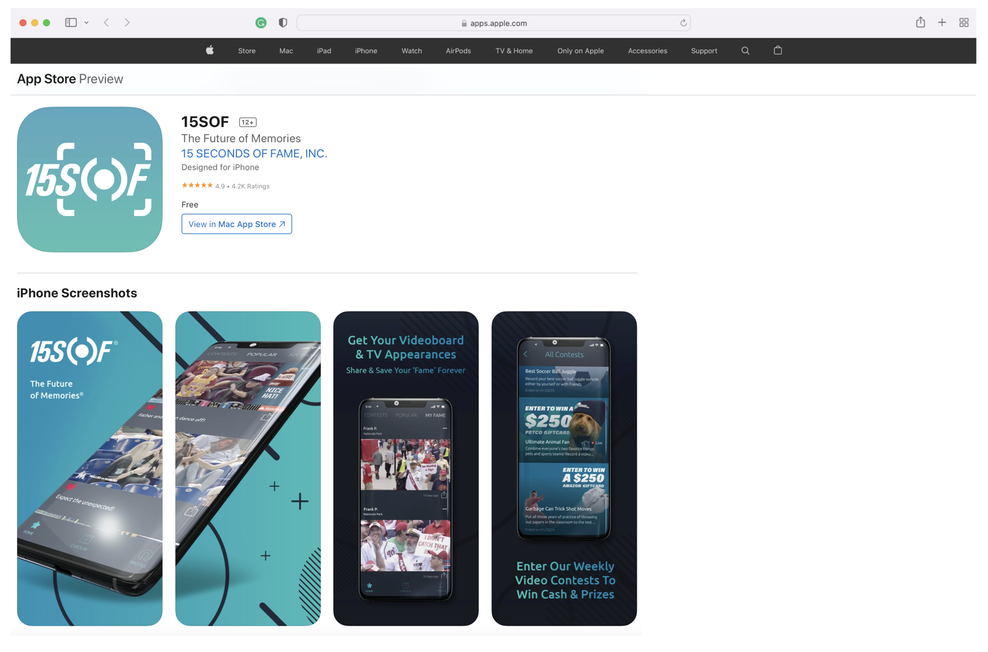Open Only on Apple menu item

[x=581, y=51]
